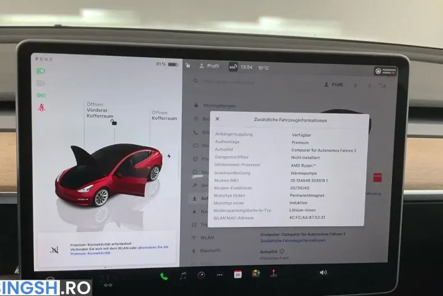Select the 'Wärmepumpe' value
The width and height of the screenshot is (443, 296).
point(303,173)
